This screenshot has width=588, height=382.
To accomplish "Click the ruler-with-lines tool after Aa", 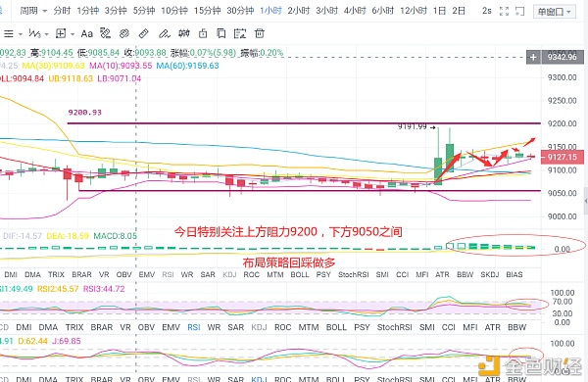I will [x=106, y=33].
